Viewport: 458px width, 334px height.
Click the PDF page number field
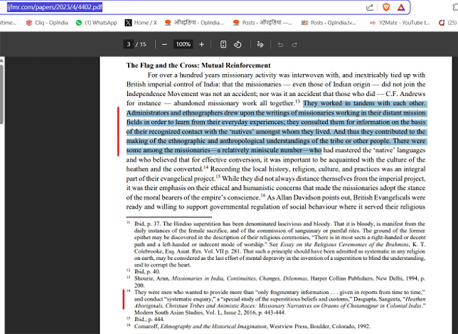click(x=129, y=45)
